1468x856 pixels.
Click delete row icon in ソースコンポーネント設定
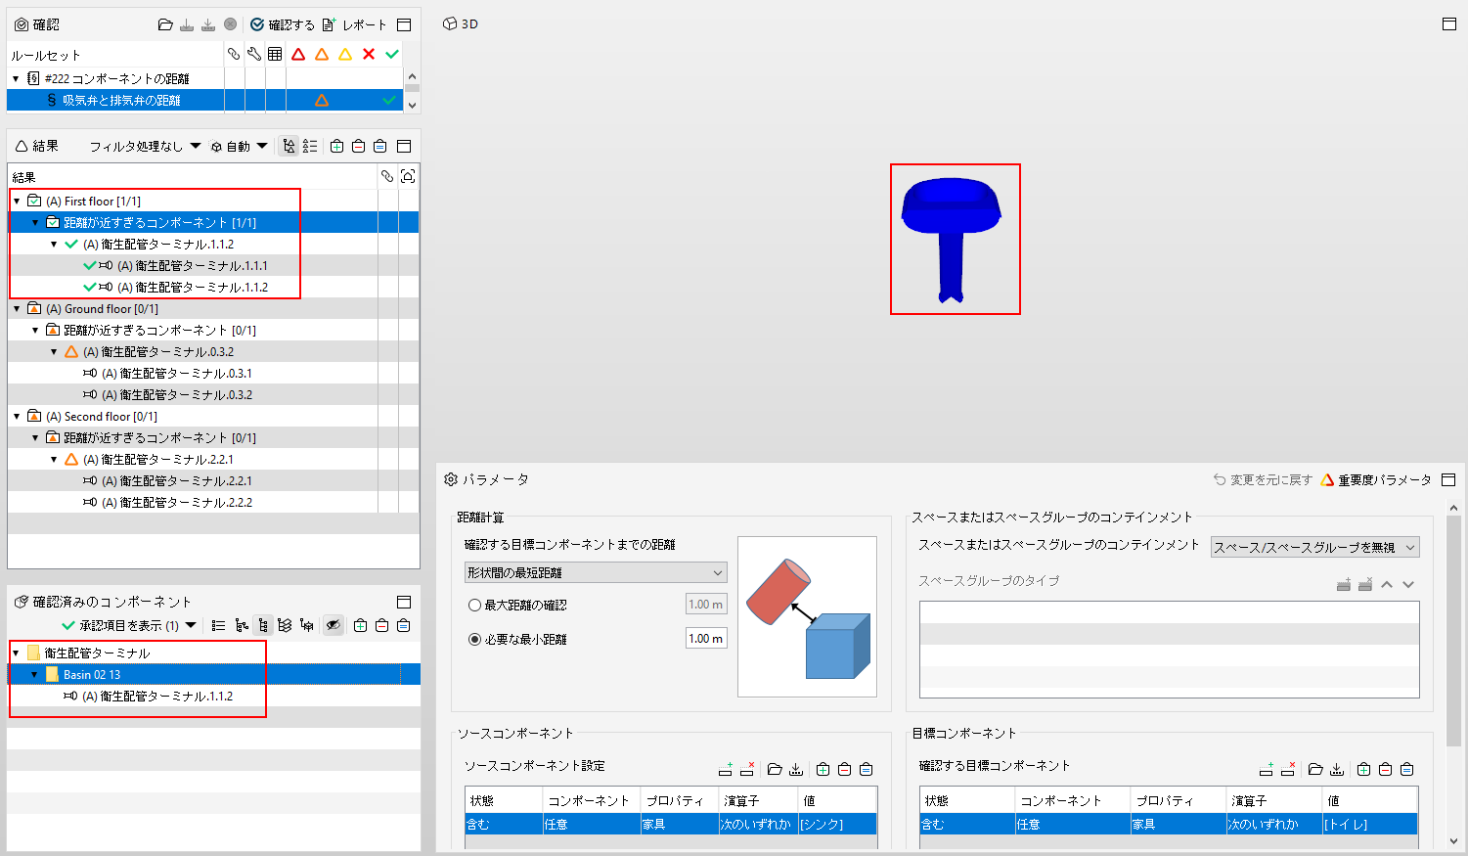747,769
